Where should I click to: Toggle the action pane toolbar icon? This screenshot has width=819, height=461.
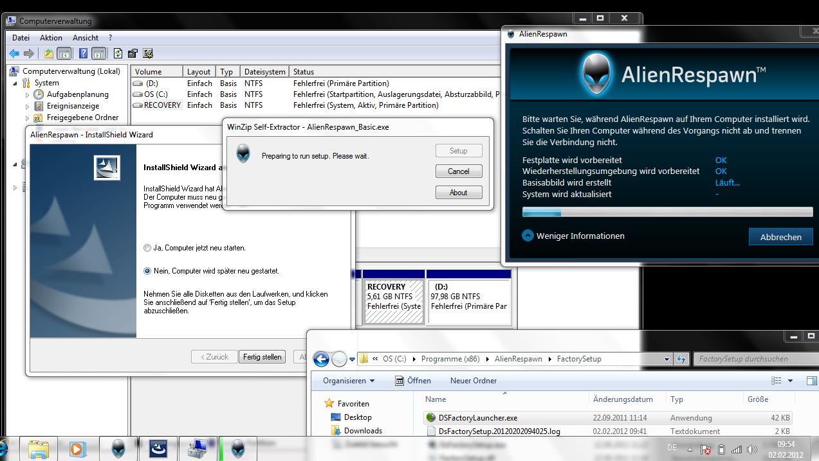[x=98, y=54]
